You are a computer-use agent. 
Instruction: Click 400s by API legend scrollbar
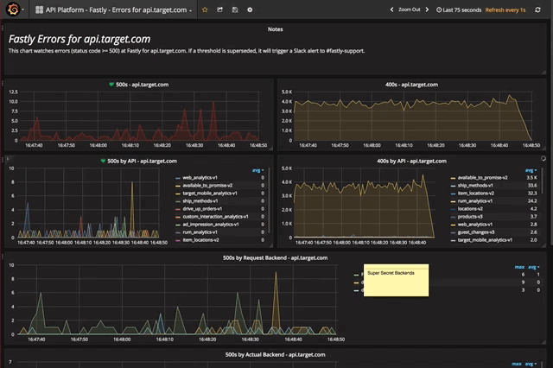click(x=542, y=181)
